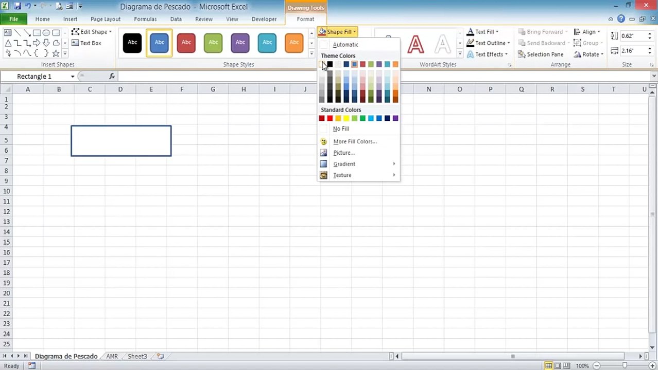658x370 pixels.
Task: Switch to the Page Layout tab
Action: coord(106,19)
